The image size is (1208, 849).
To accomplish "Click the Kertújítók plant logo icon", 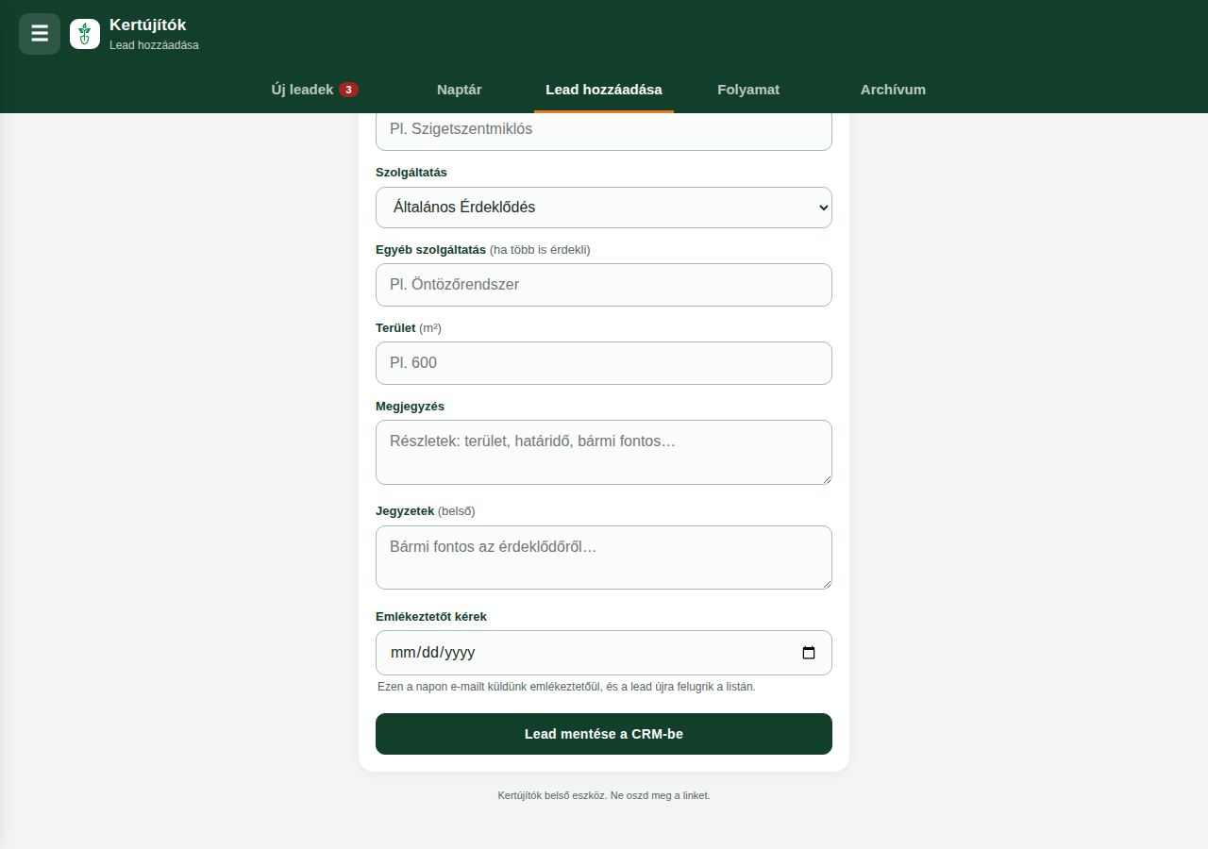I will (85, 34).
